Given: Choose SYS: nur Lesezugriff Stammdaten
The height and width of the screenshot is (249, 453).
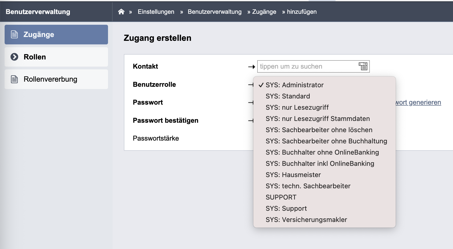Looking at the screenshot, I should (x=325, y=119).
